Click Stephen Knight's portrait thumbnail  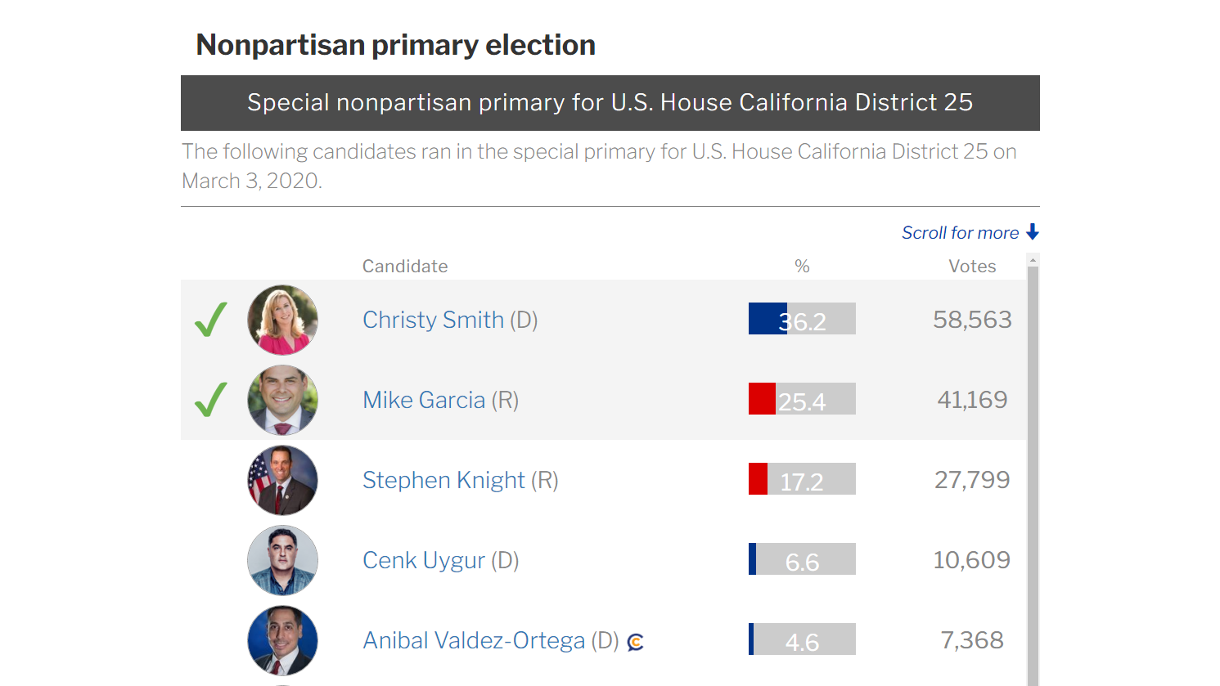(x=282, y=480)
